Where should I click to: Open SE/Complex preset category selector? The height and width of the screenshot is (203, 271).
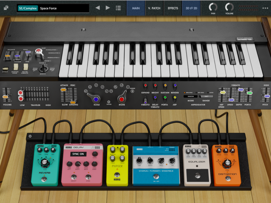(28, 8)
